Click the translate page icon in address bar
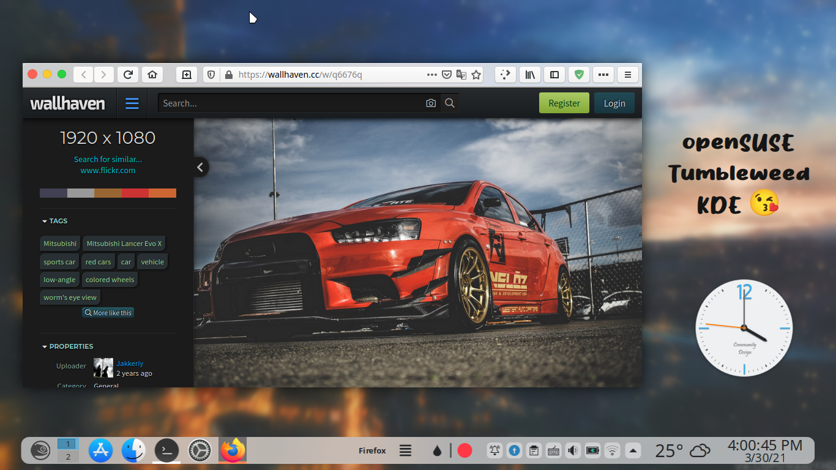Screen dimensions: 836x470 pyautogui.click(x=461, y=75)
